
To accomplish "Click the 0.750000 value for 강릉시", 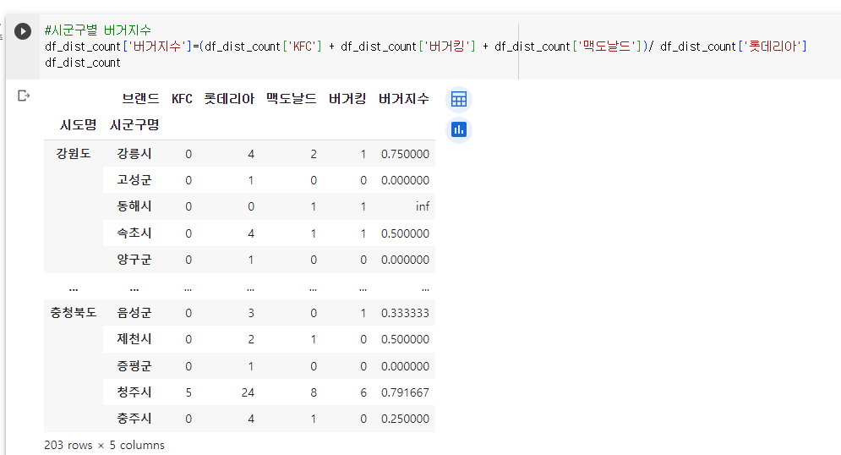I will coord(406,154).
